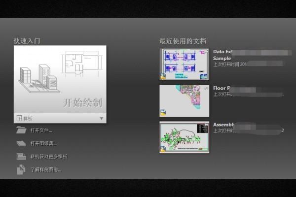Pin the Floor Plan recent document
Image resolution: width=296 pixels, height=197 pixels.
tap(206, 88)
